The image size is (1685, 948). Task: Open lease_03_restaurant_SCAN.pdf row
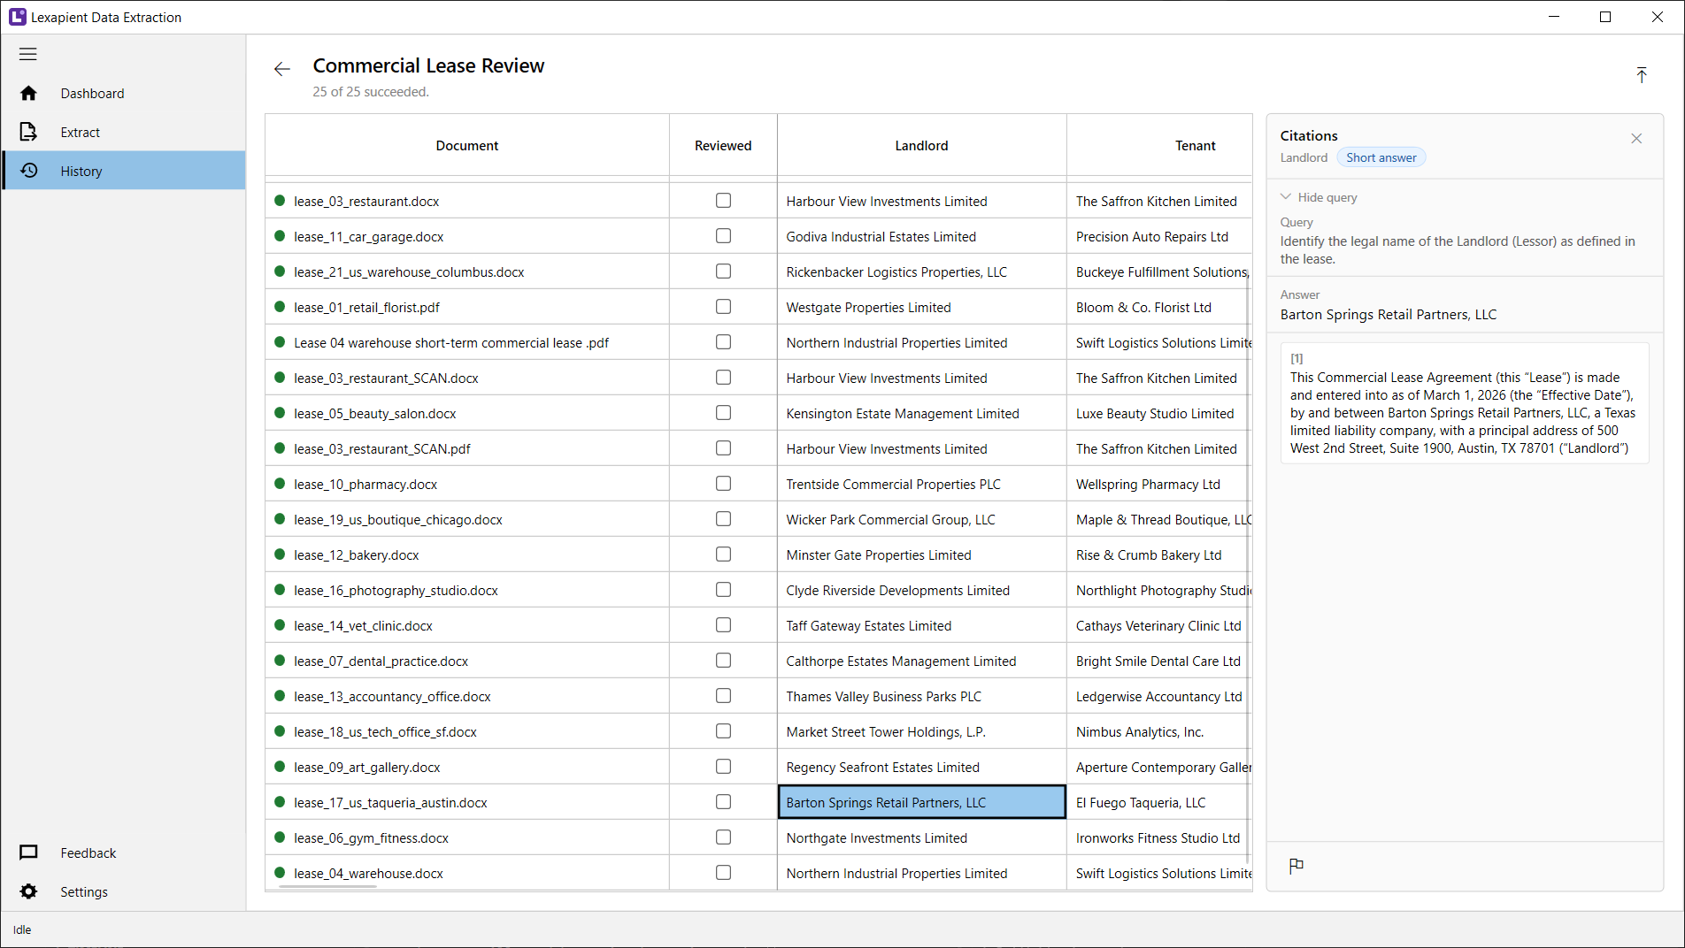467,448
